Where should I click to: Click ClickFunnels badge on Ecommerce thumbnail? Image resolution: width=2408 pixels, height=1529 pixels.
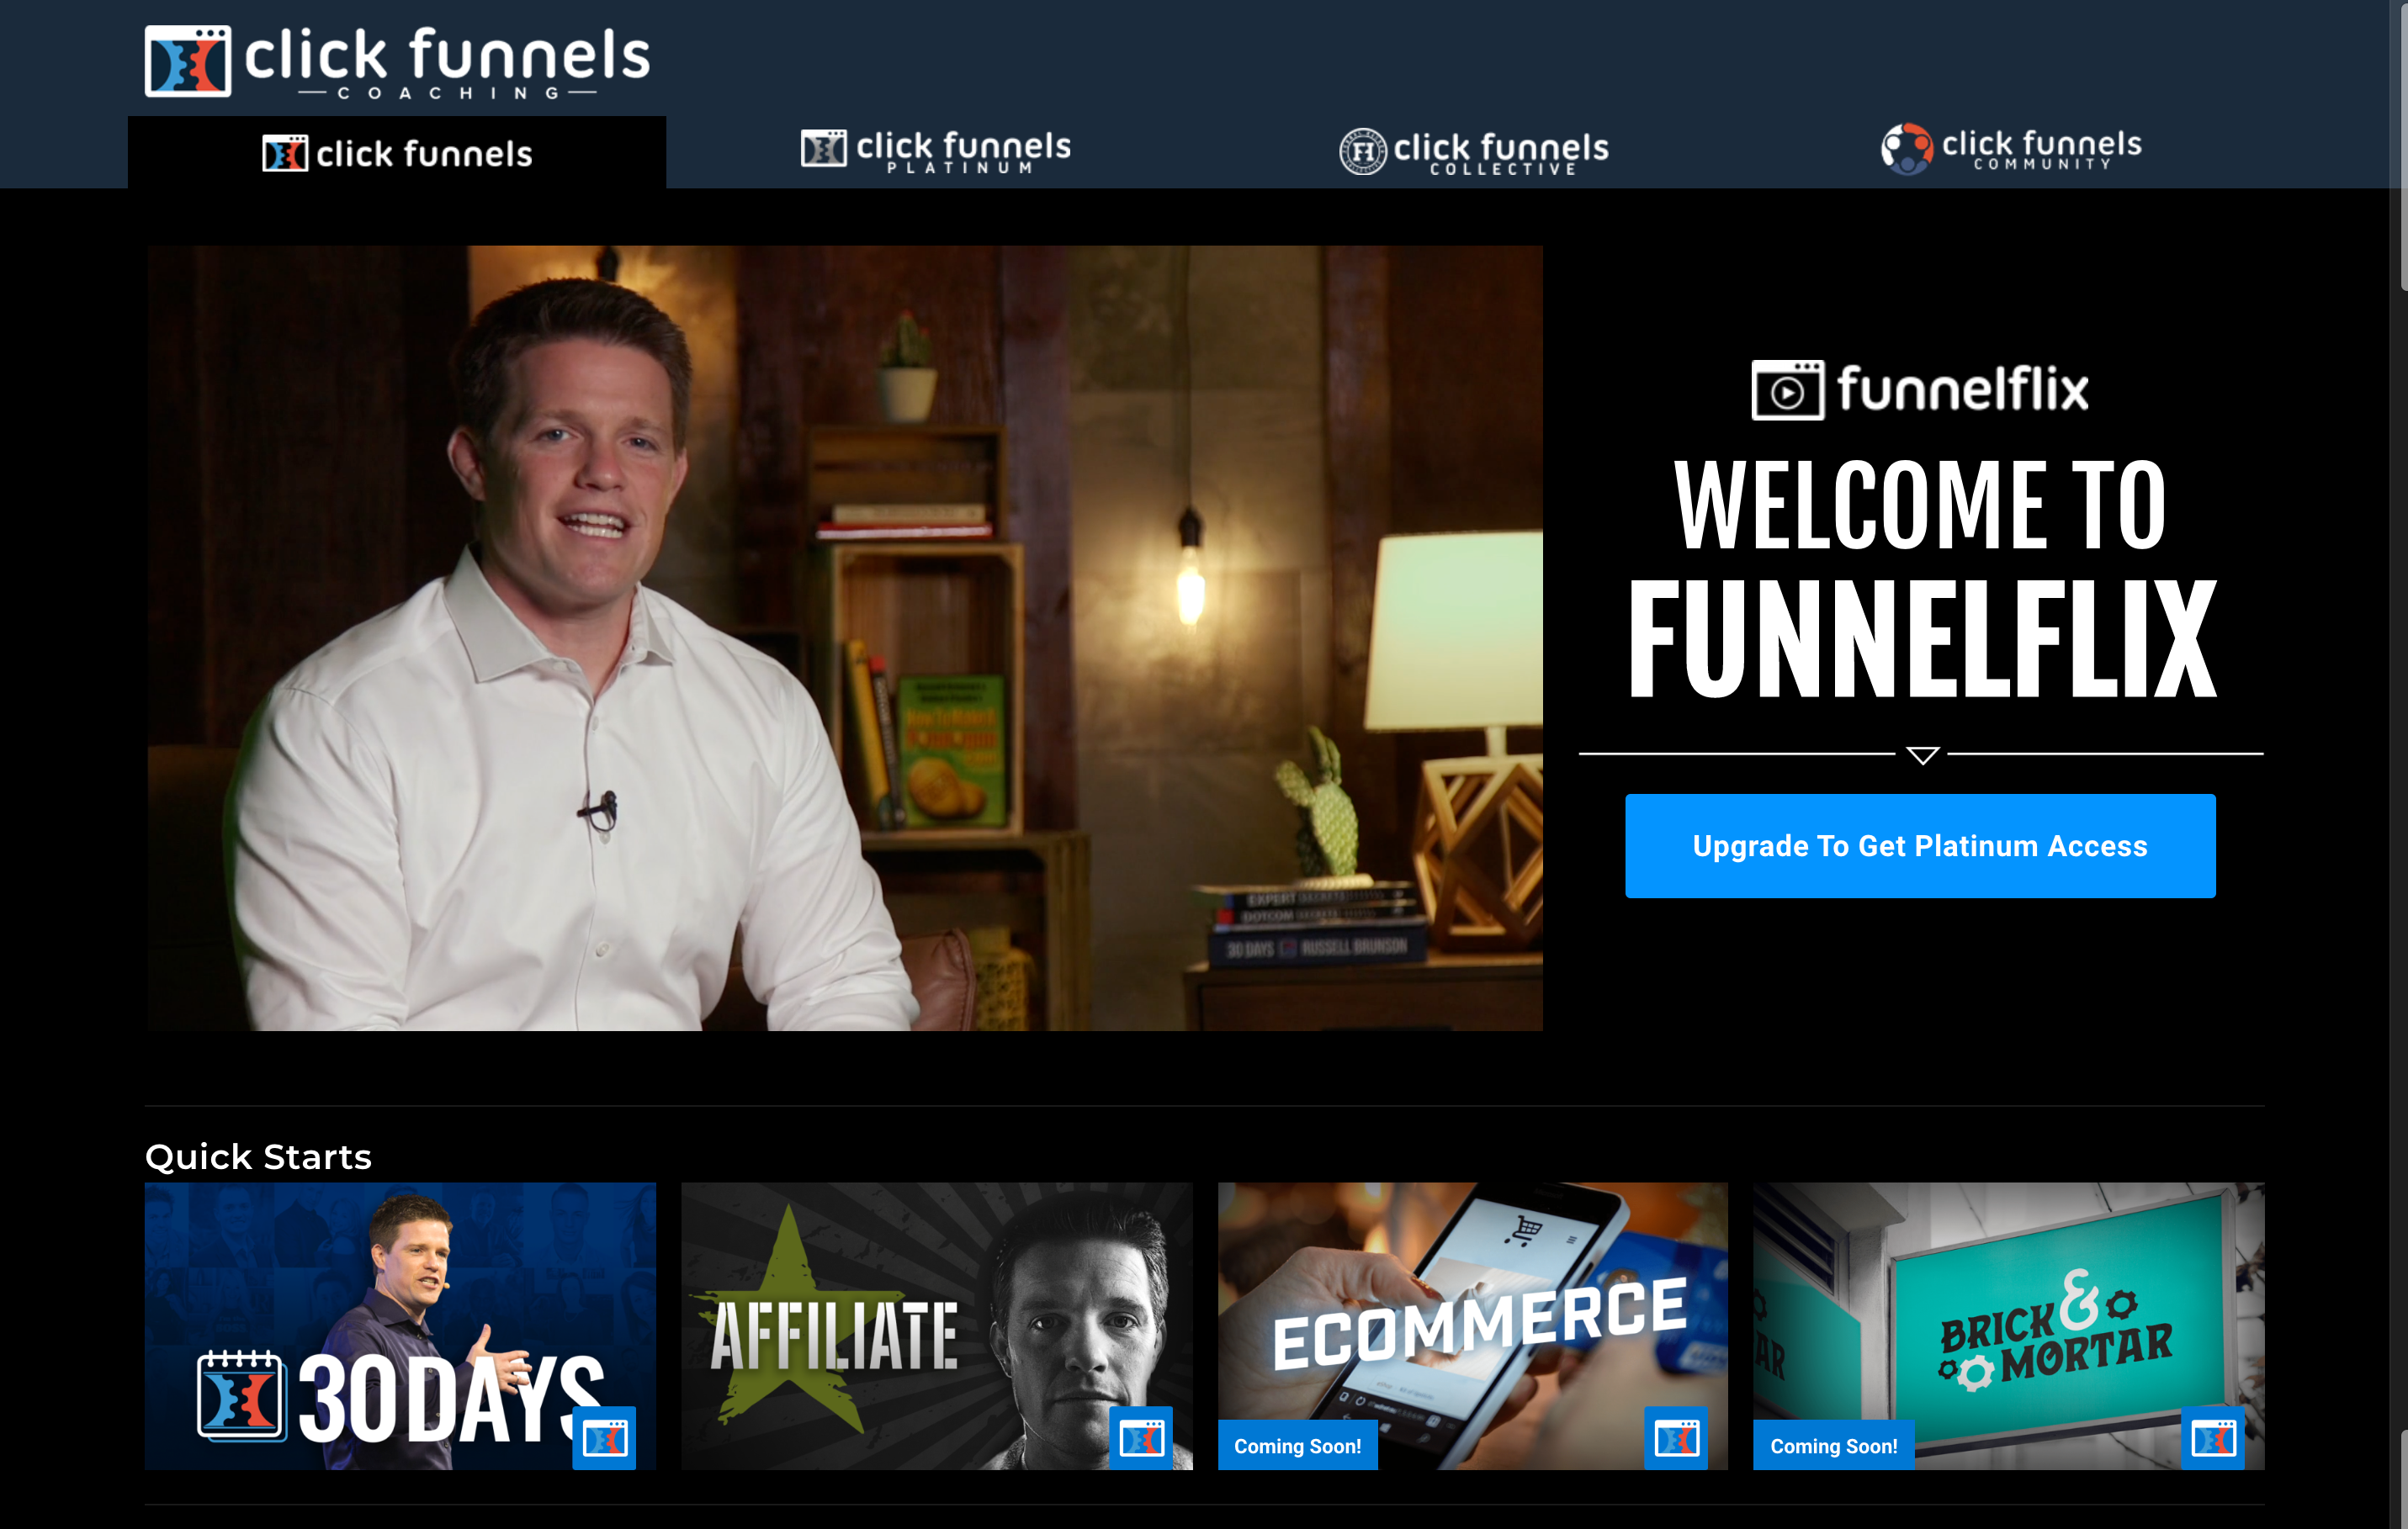tap(1676, 1438)
